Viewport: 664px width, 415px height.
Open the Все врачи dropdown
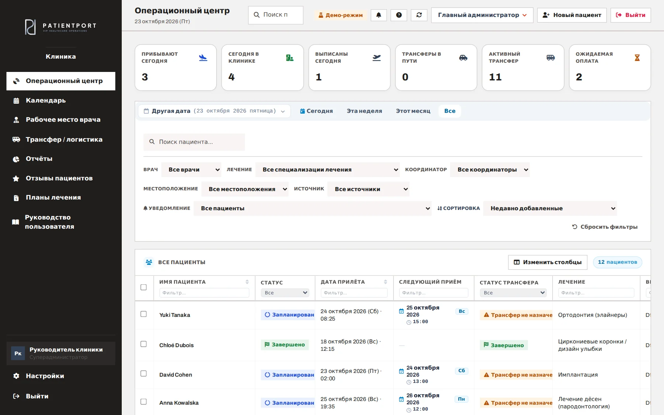(x=191, y=170)
